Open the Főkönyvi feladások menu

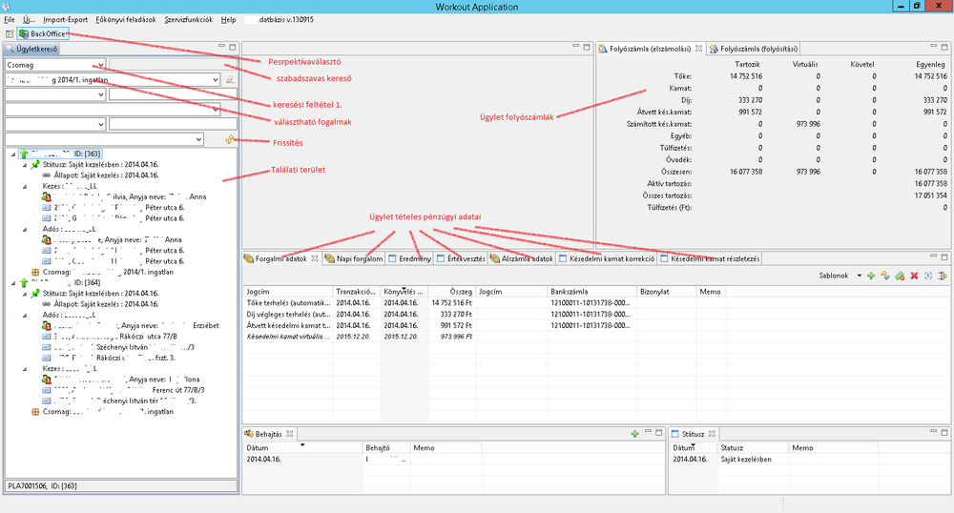coord(126,19)
